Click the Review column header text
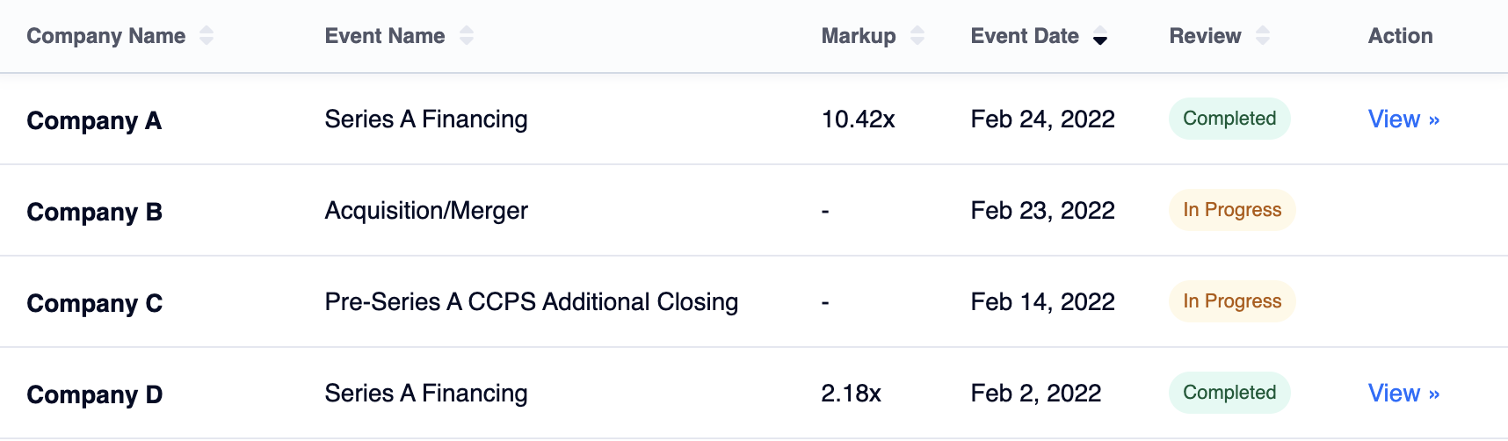The image size is (1508, 441). [1205, 36]
